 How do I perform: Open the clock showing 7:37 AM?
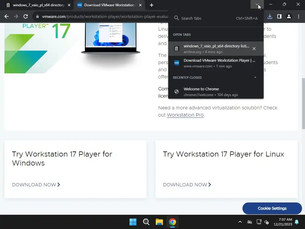(283, 222)
